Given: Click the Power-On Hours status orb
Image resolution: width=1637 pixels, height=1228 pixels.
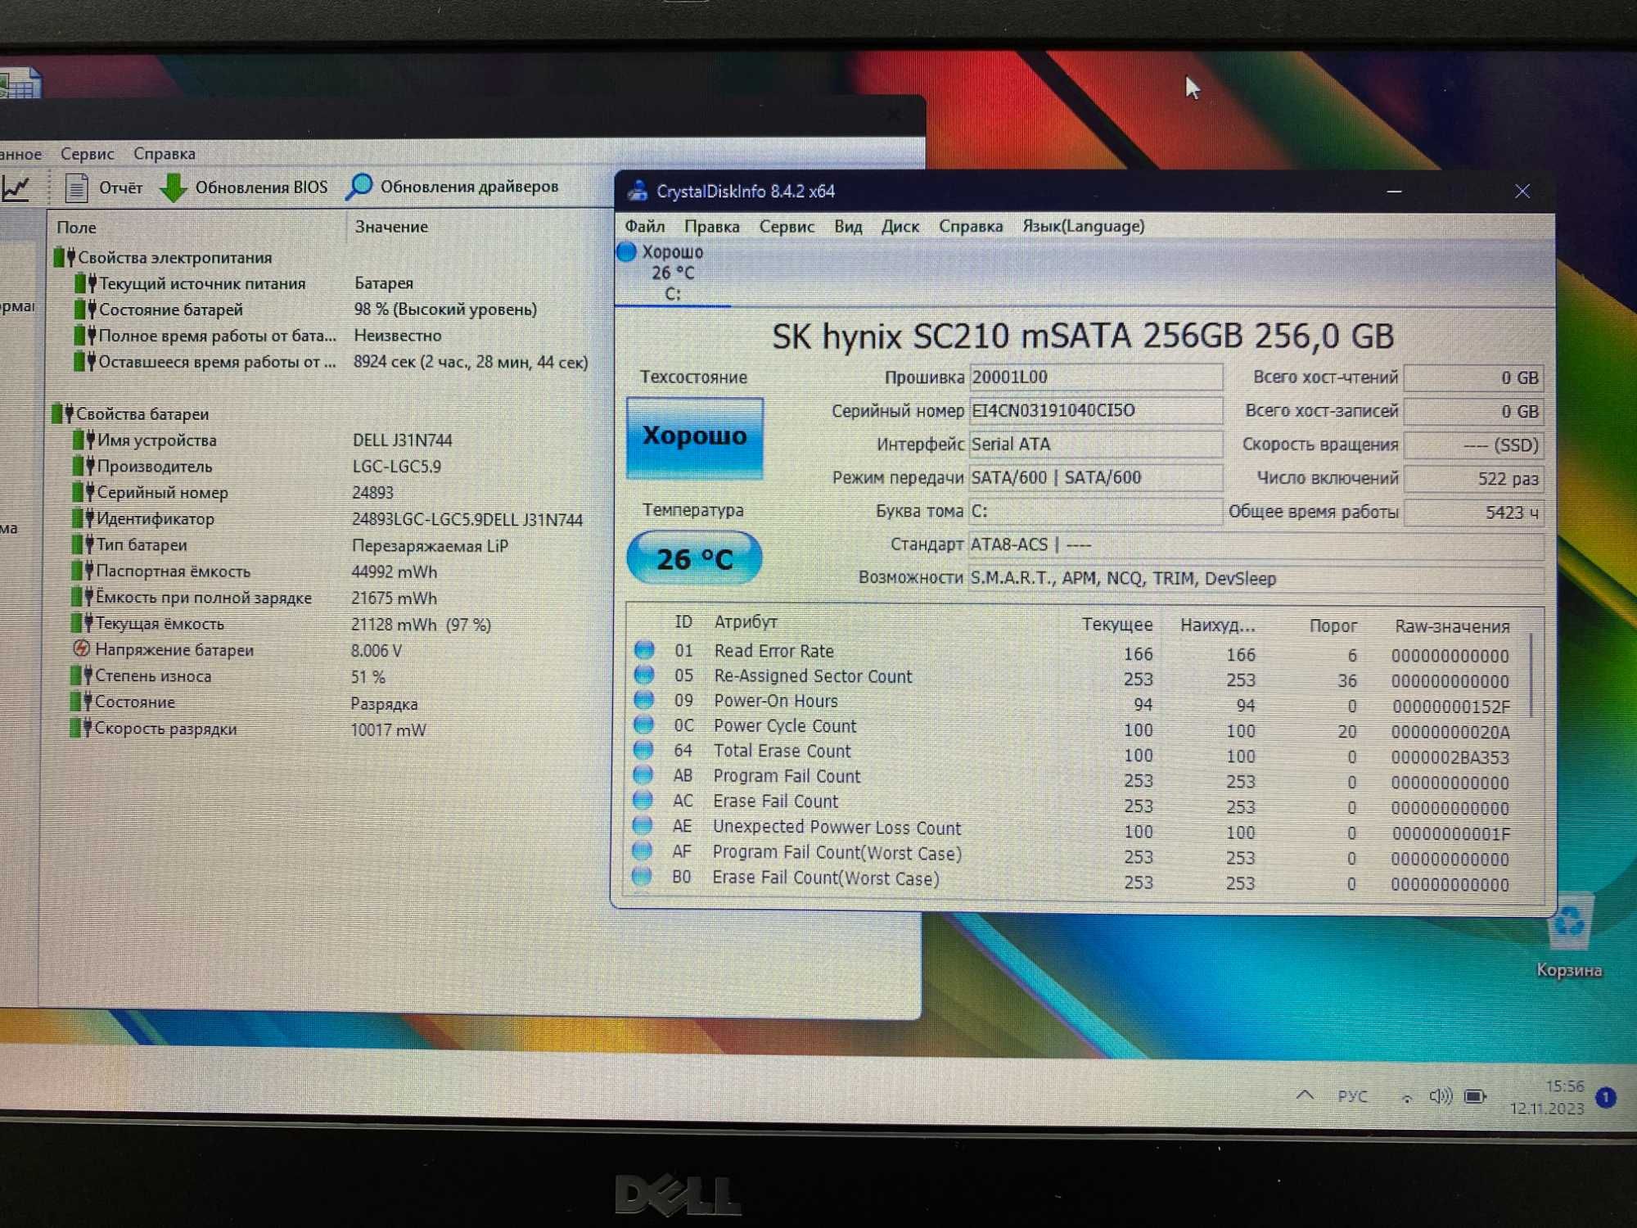Looking at the screenshot, I should 644,700.
